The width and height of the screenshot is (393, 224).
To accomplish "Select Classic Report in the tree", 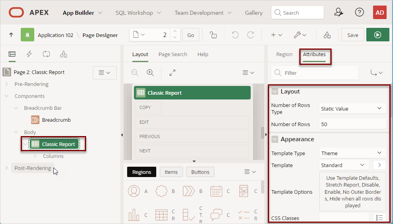I will pos(54,144).
